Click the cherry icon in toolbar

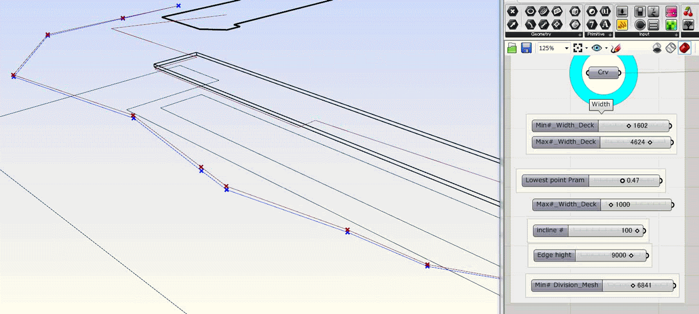pyautogui.click(x=688, y=11)
